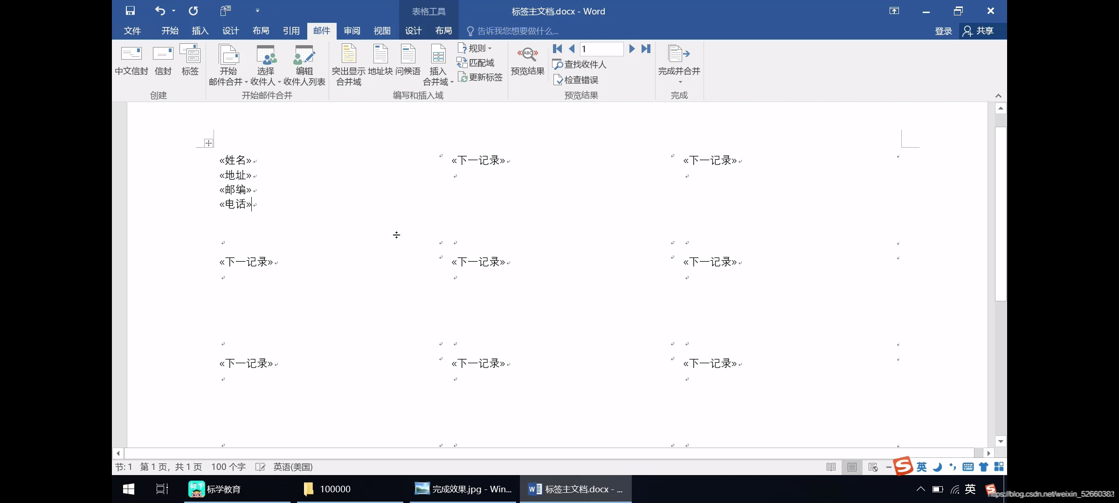Switch to Read Mode view in status bar
Image resolution: width=1119 pixels, height=503 pixels.
[831, 467]
